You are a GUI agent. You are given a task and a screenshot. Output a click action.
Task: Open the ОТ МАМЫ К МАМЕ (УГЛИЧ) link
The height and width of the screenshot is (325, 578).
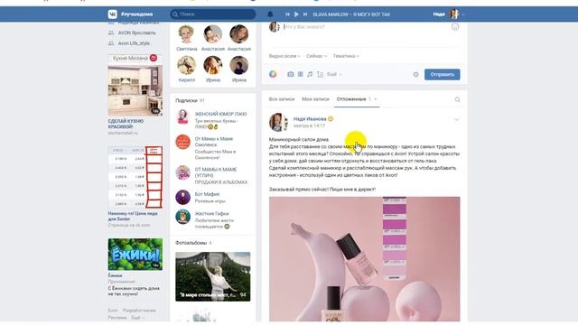point(216,172)
